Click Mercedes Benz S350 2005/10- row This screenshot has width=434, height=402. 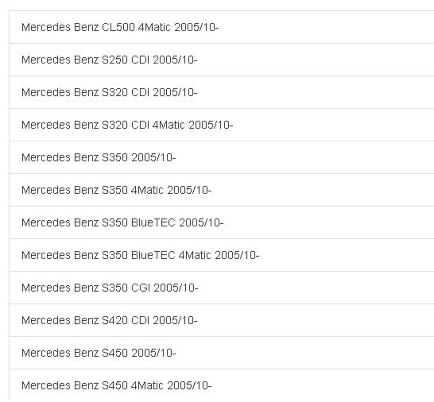pyautogui.click(x=222, y=157)
